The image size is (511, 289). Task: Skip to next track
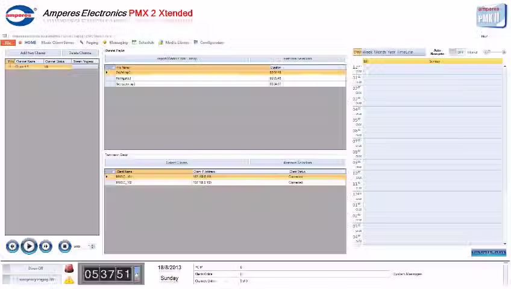tap(46, 246)
